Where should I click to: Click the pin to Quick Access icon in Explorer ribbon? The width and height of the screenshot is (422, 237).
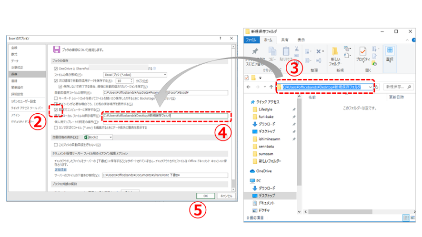[x=255, y=51]
